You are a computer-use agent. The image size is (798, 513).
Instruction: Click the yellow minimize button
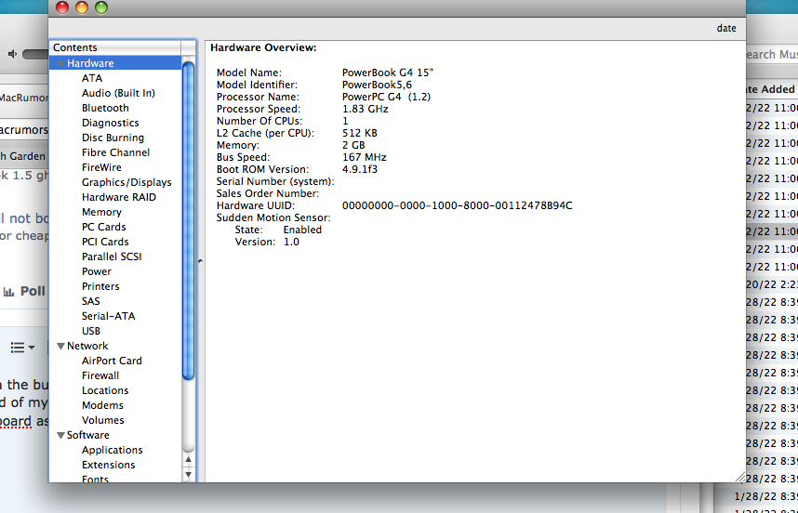pyautogui.click(x=82, y=7)
